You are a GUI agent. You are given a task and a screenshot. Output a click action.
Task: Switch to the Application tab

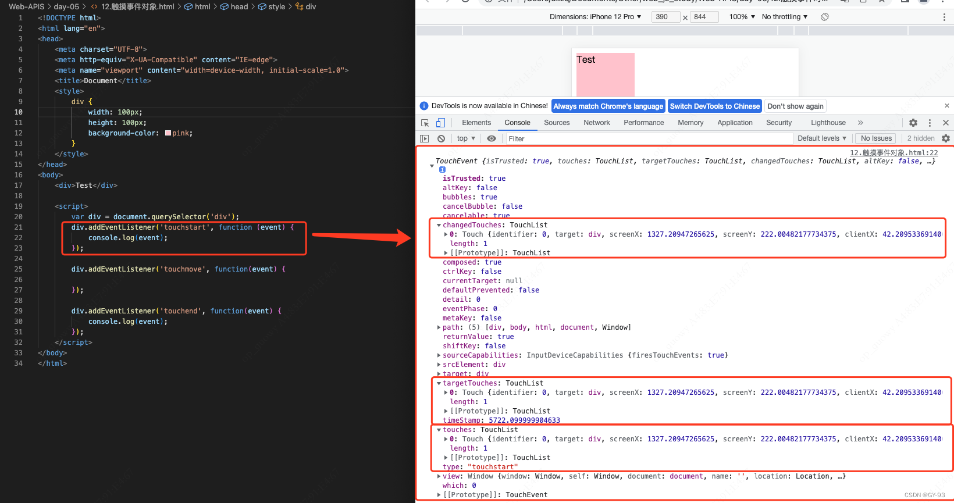[735, 123]
